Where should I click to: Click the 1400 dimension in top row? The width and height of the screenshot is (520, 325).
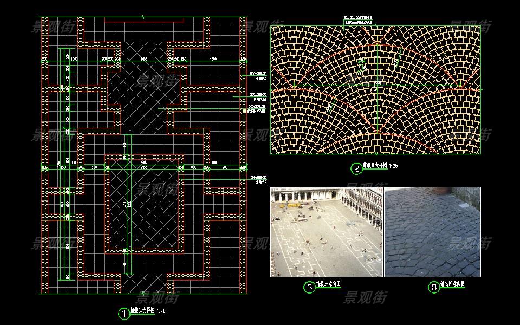click(144, 58)
